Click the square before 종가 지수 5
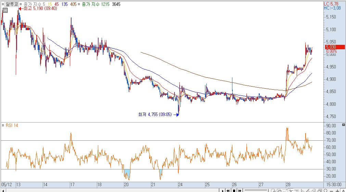The width and height of the screenshot is (346, 192). [21, 4]
